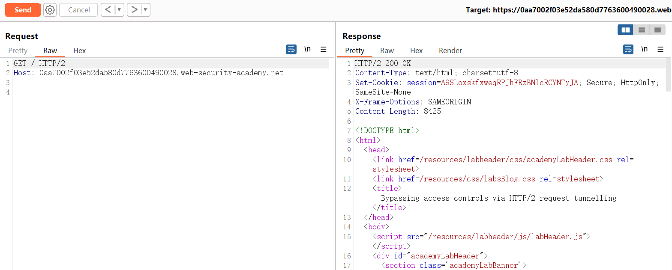Open the Repeater settings gear icon
The image size is (672, 270).
click(50, 10)
